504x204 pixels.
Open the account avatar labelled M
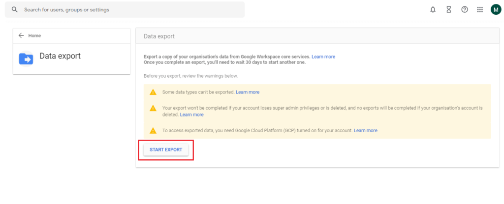click(x=496, y=10)
